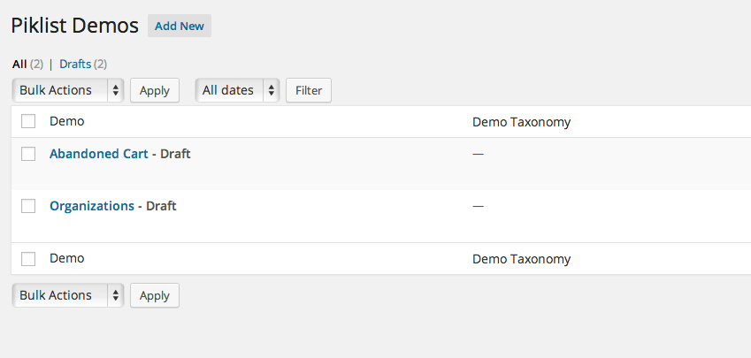
Task: Click the Add New button
Action: coord(179,27)
